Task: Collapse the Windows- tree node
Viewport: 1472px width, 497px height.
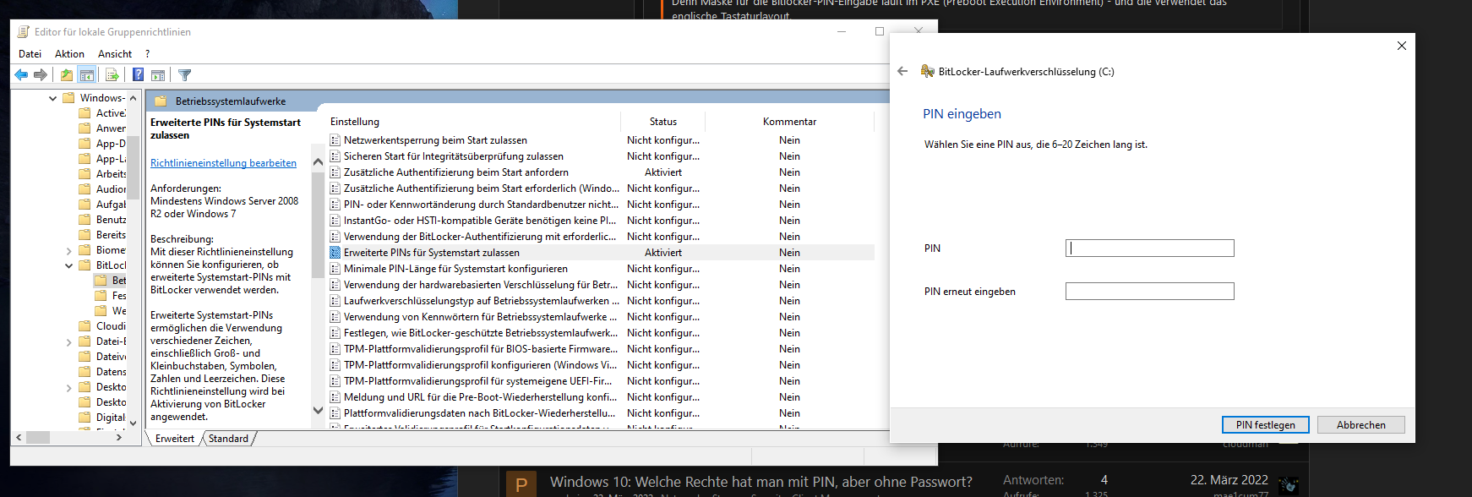Action: [53, 98]
